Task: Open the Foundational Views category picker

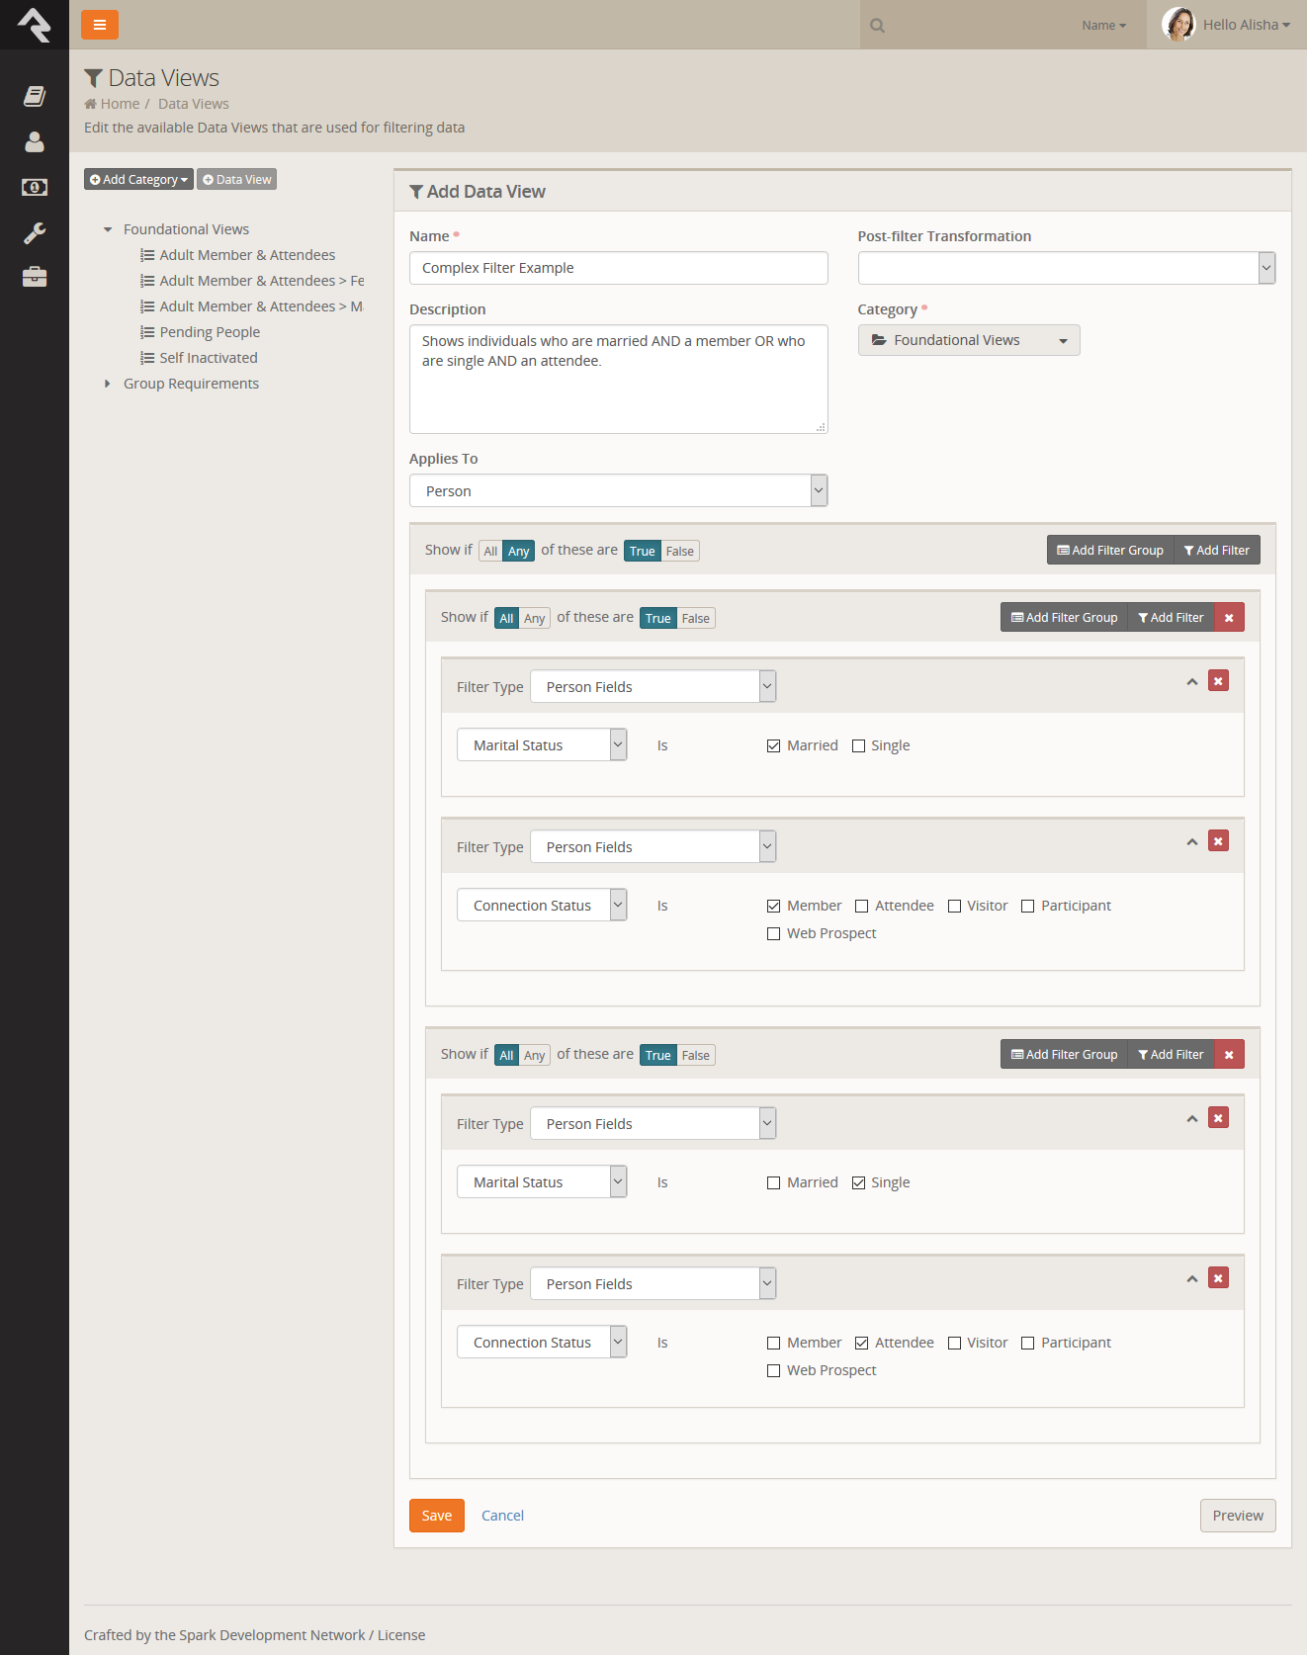Action: [969, 340]
